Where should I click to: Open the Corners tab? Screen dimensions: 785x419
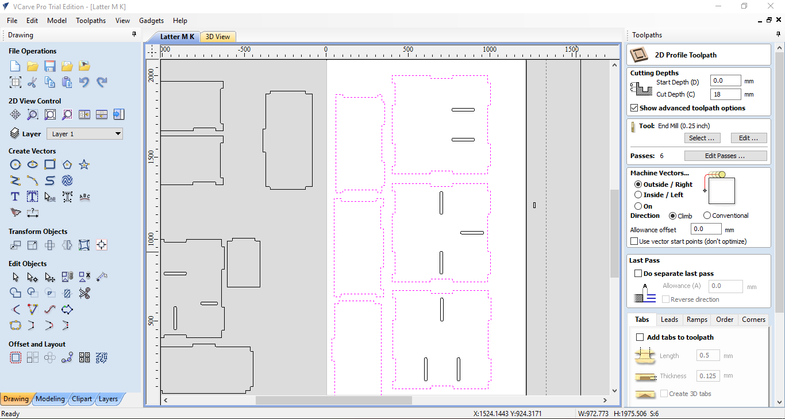[753, 320]
